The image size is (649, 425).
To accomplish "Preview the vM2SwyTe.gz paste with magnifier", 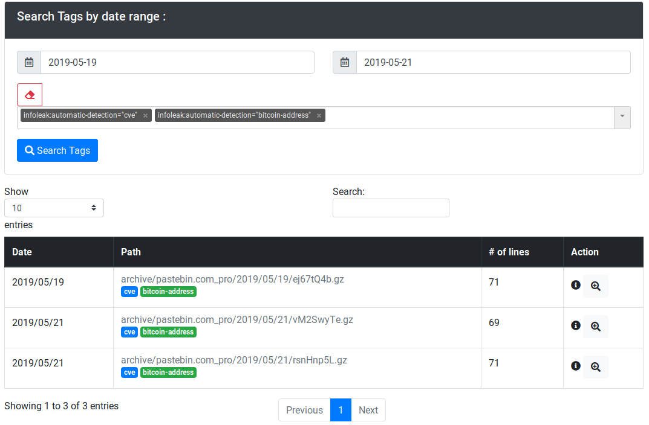I will (x=596, y=327).
